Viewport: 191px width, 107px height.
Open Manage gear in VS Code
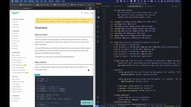tap(98, 102)
